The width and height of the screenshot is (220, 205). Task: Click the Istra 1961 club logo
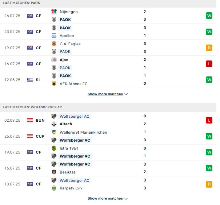(54, 148)
